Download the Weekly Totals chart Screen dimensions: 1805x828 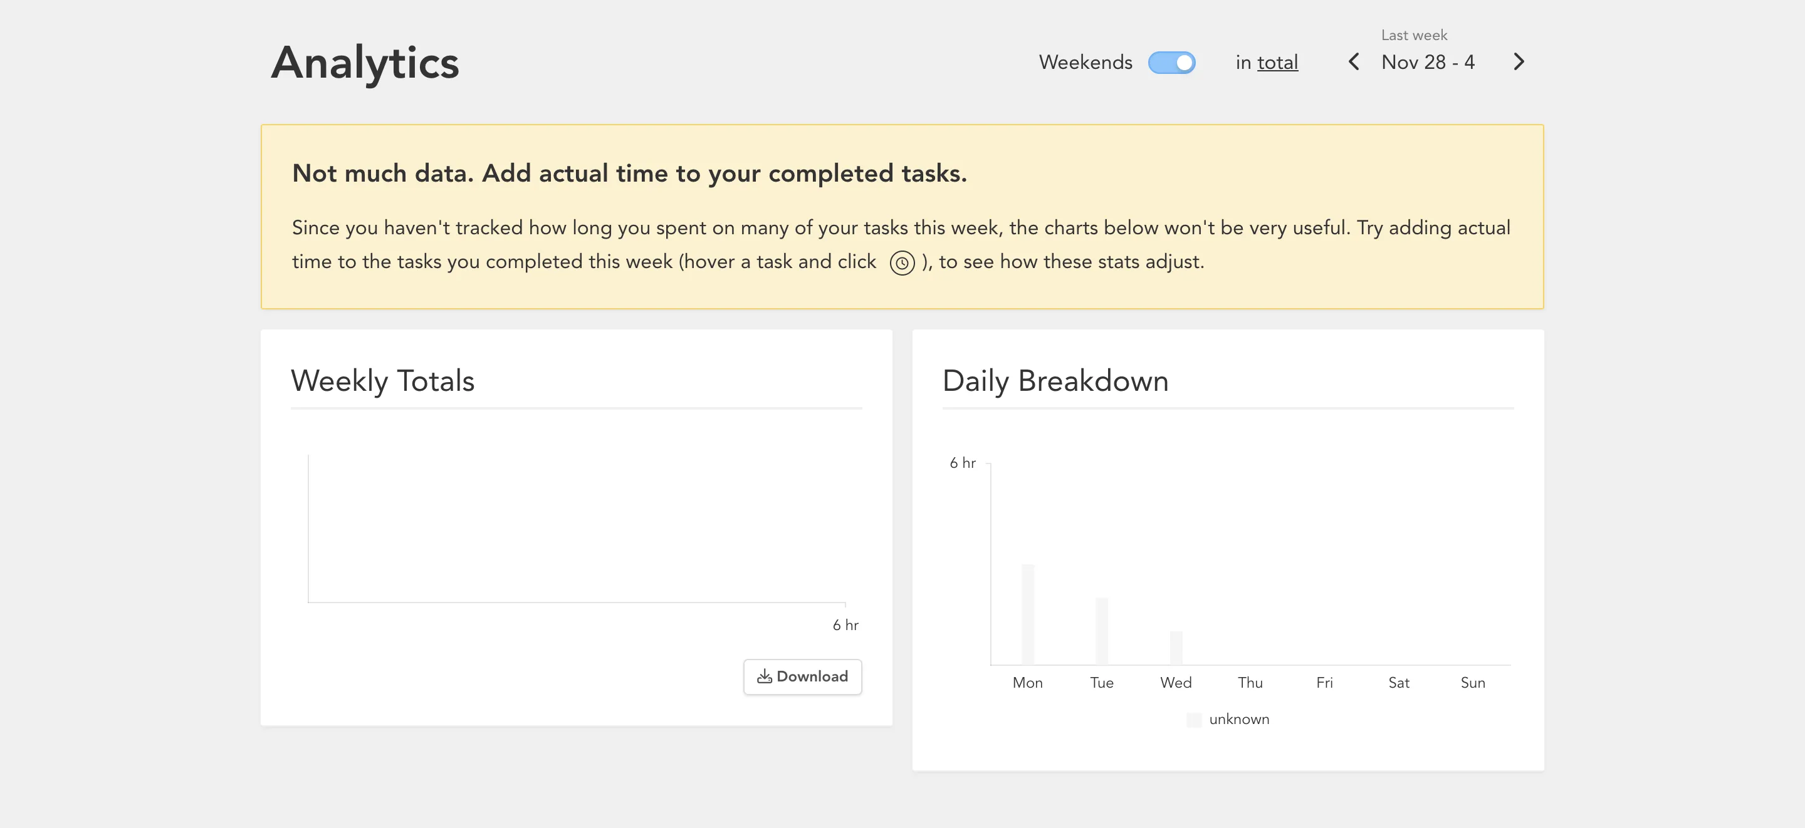[802, 676]
